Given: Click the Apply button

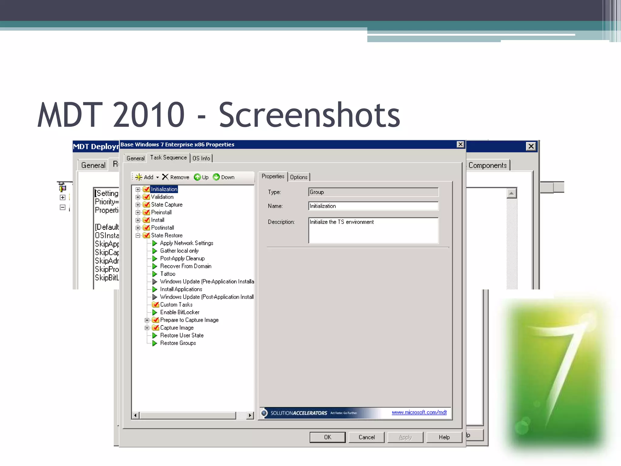Looking at the screenshot, I should [x=405, y=437].
